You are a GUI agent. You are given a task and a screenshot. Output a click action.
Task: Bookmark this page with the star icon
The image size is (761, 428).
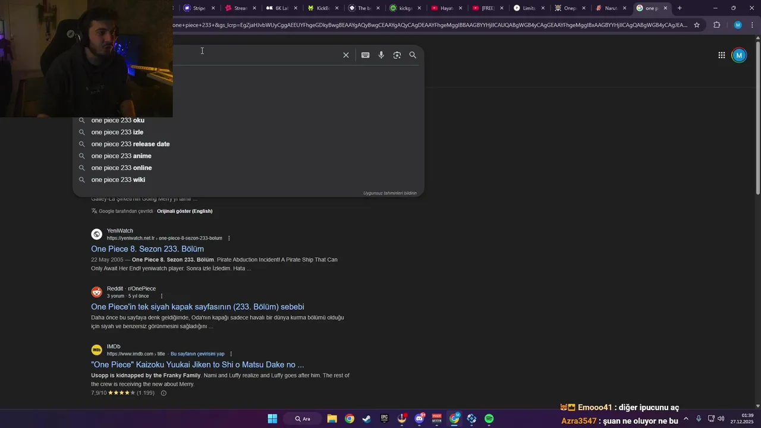pos(697,25)
